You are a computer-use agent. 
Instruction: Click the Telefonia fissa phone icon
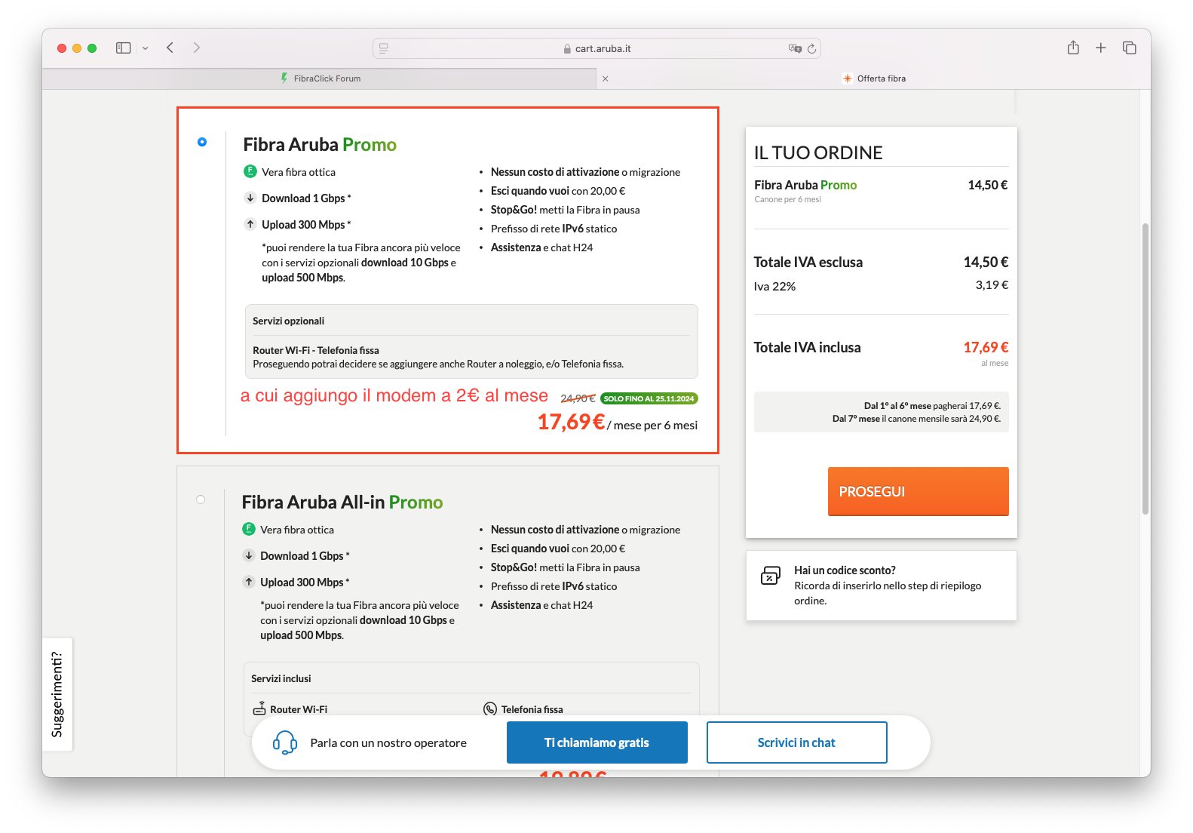point(490,709)
